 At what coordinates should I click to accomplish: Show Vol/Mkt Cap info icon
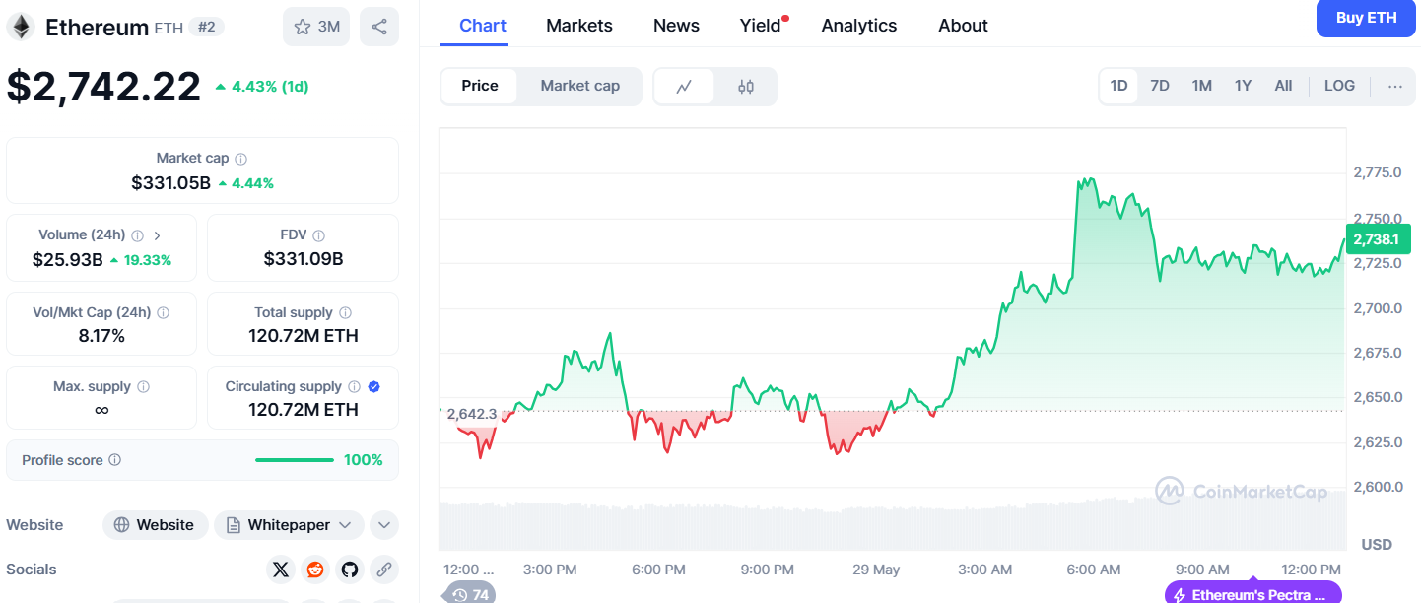pyautogui.click(x=164, y=312)
